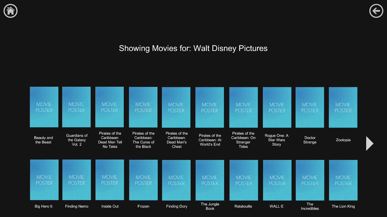Click the 'Beauty and the Beast' title text
This screenshot has width=387, height=217.
tap(43, 140)
